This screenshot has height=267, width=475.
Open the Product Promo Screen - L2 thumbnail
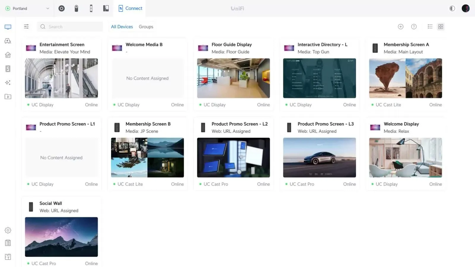pyautogui.click(x=234, y=158)
